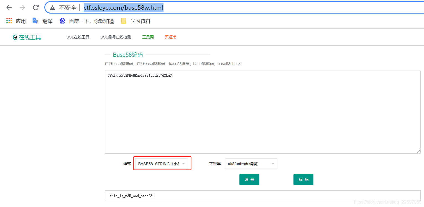Viewport: 424px width, 207px height.
Task: Click the grayed forward navigation arrow
Action: tap(22, 7)
